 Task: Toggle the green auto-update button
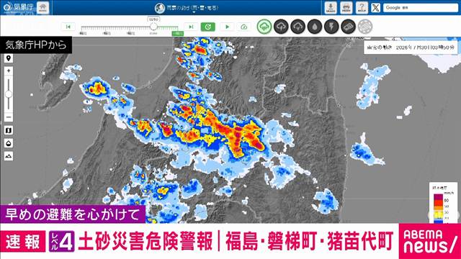(208, 27)
